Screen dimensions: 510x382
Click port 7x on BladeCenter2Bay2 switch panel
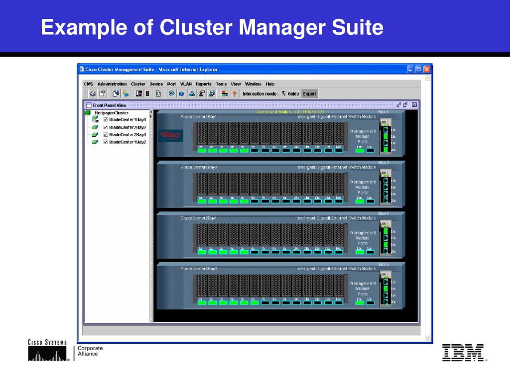click(265, 303)
